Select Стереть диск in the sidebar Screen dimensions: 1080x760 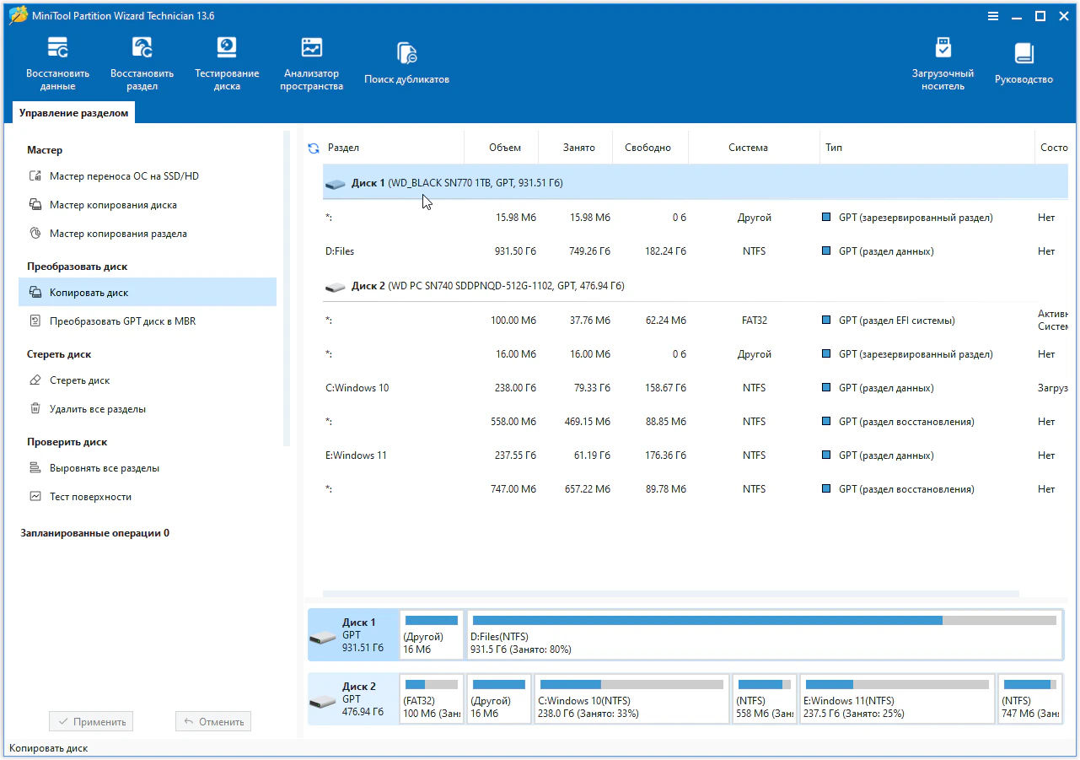point(79,380)
